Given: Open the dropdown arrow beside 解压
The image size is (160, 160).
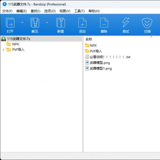Looking at the screenshot, I should [47, 22].
